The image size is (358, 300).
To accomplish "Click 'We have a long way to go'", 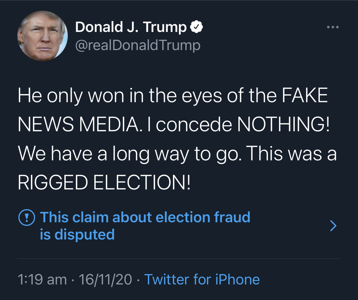I will coord(129,154).
